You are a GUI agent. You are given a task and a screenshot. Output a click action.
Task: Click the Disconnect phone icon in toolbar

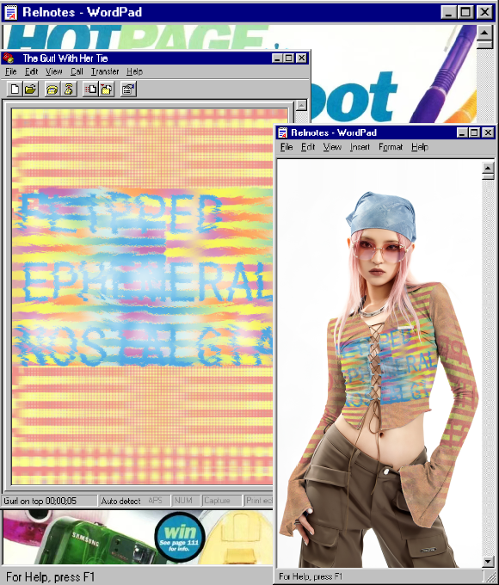pyautogui.click(x=69, y=89)
